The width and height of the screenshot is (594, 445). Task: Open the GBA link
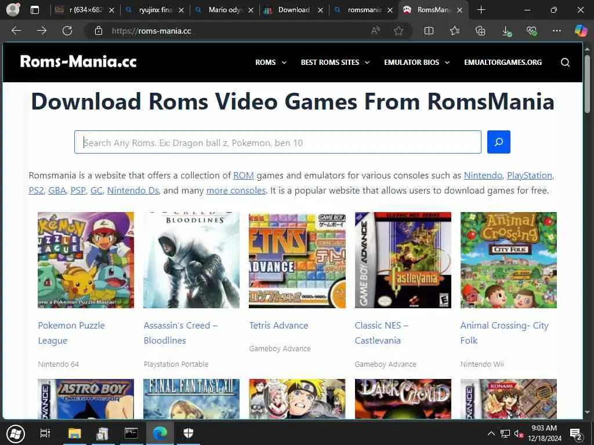pyautogui.click(x=57, y=190)
